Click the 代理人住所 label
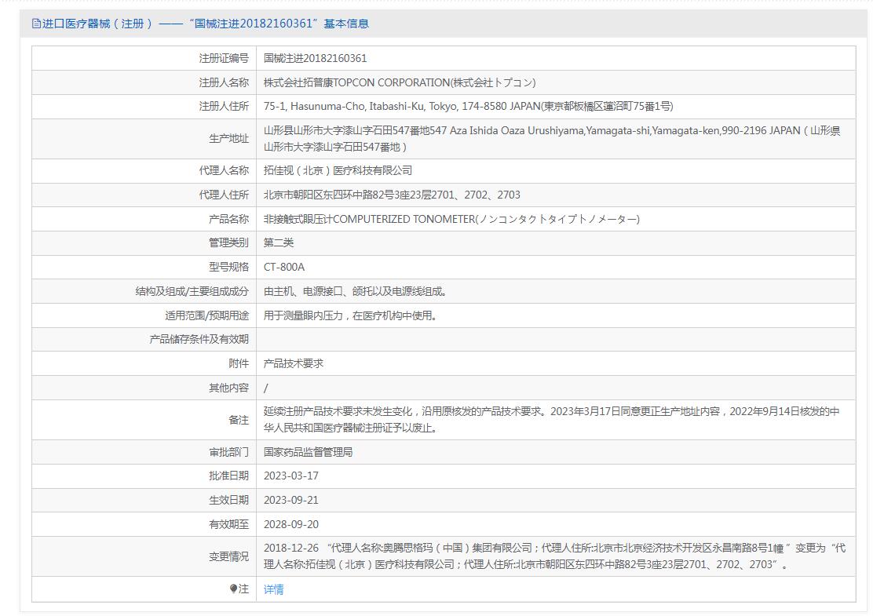Image resolution: width=873 pixels, height=616 pixels. [224, 195]
